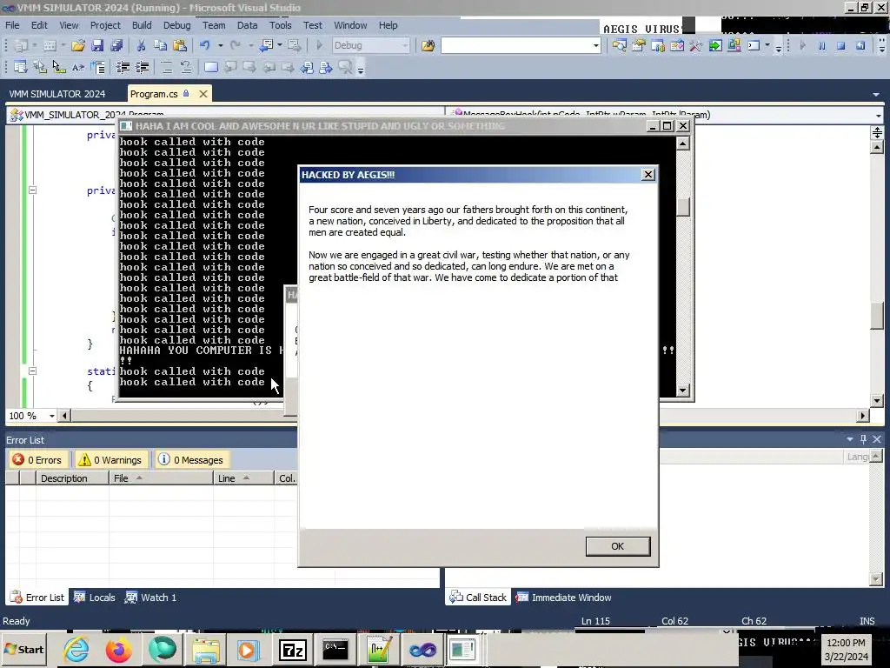The height and width of the screenshot is (668, 890).
Task: Undo last action with blue arrow
Action: (x=205, y=45)
